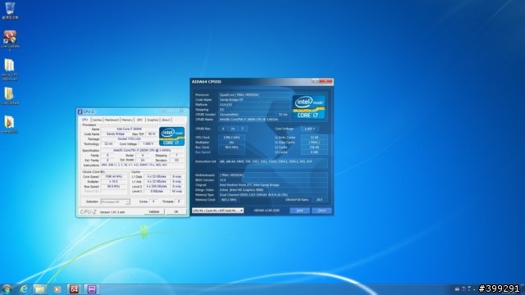Click the Chipset field in AIDA64
The height and width of the screenshot is (295, 525).
pos(273,185)
